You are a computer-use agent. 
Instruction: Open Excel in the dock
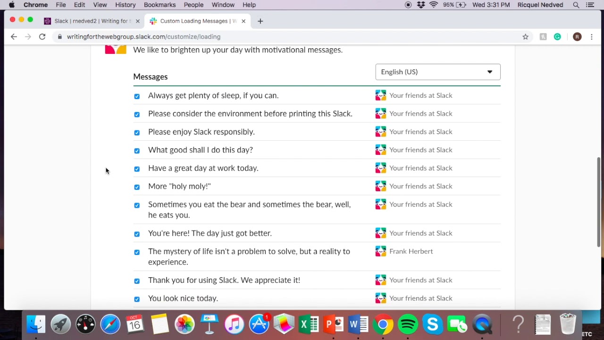[309, 324]
